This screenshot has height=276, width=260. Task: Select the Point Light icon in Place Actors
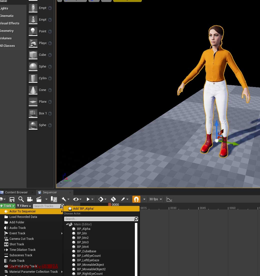click(x=33, y=31)
